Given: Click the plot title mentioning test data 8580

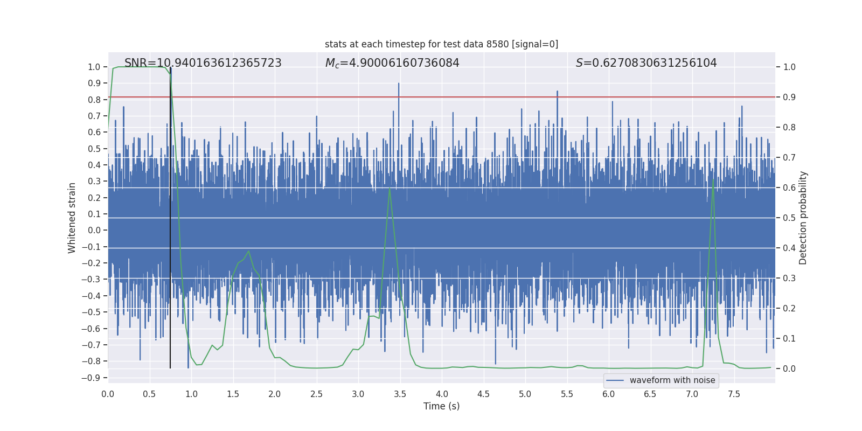Looking at the screenshot, I should click(441, 44).
